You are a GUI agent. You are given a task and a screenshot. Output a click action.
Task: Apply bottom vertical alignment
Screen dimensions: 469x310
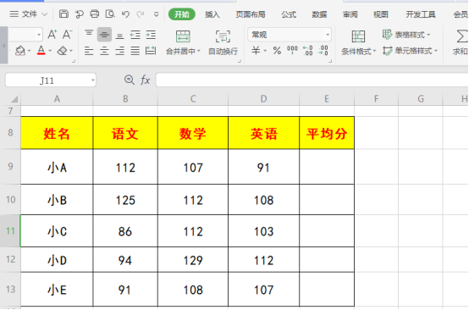click(119, 36)
